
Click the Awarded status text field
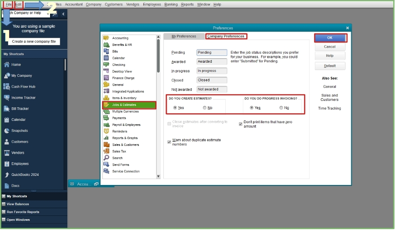click(212, 61)
